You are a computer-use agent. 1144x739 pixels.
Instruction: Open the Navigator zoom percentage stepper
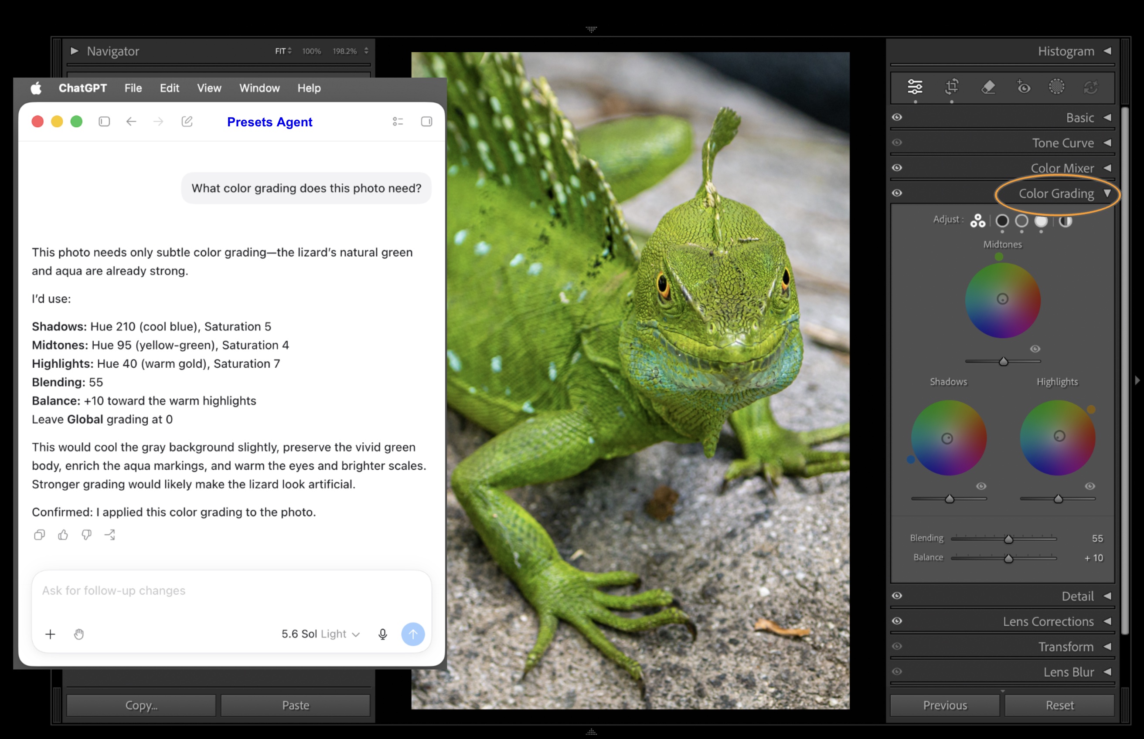coord(366,51)
